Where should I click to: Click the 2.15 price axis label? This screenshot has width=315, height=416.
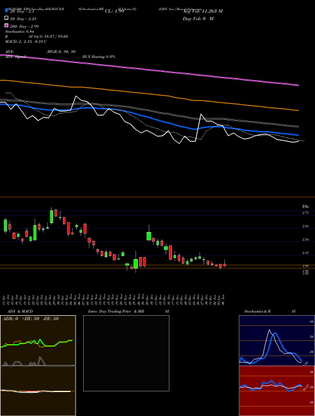[x=305, y=253]
